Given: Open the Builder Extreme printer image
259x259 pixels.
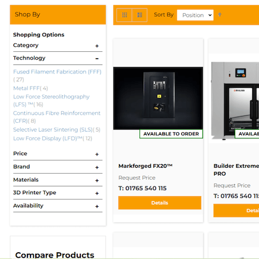Looking at the screenshot, I should coord(235,100).
